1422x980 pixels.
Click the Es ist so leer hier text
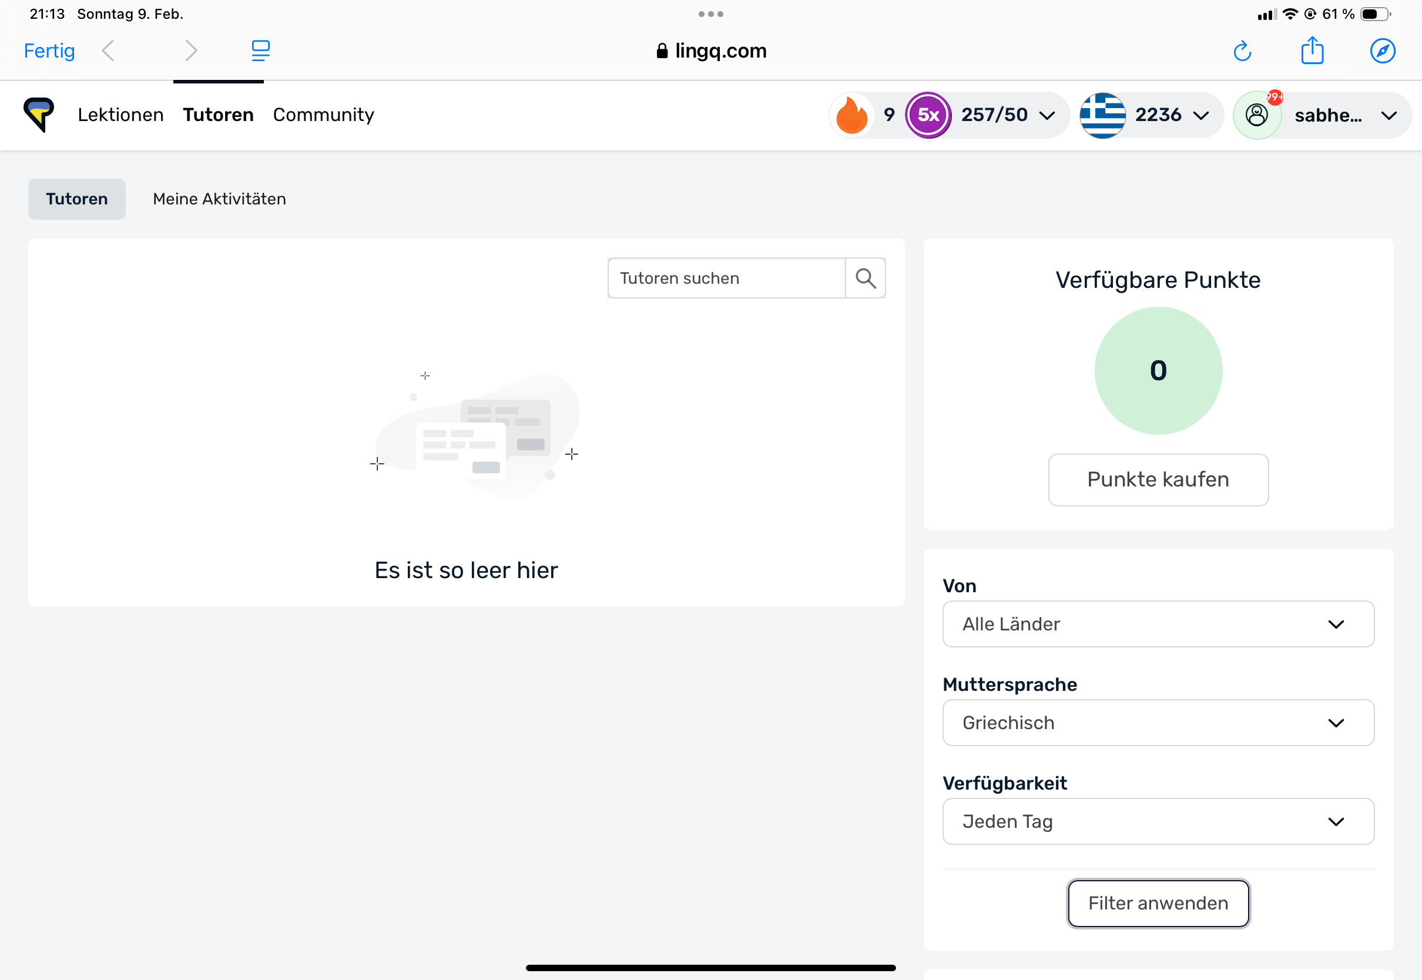point(466,570)
